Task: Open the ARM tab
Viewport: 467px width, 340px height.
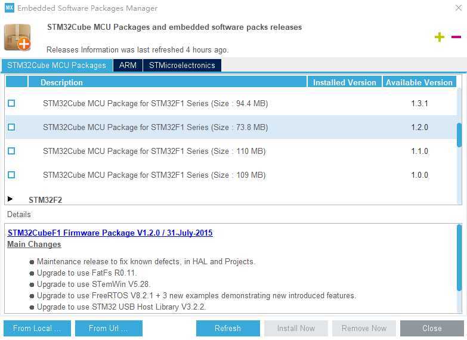Action: [128, 65]
